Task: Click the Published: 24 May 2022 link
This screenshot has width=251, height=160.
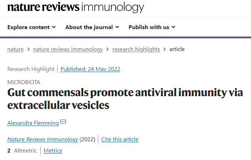Action: click(x=90, y=69)
